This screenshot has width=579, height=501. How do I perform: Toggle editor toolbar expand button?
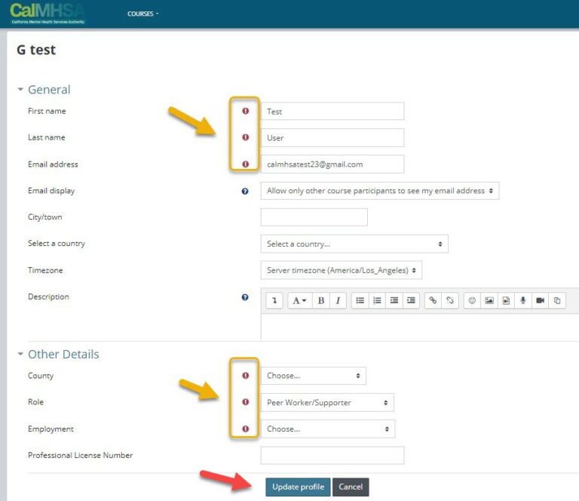click(274, 300)
